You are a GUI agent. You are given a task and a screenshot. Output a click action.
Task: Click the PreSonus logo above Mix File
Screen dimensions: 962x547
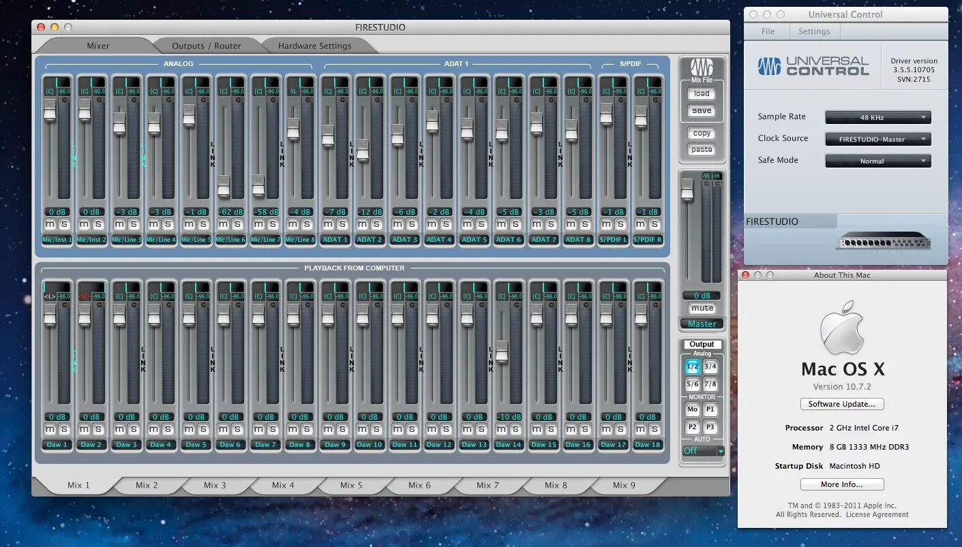coord(702,67)
